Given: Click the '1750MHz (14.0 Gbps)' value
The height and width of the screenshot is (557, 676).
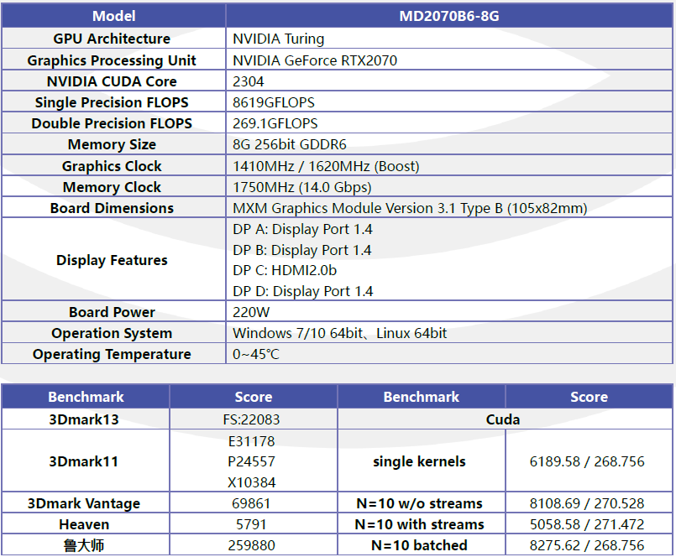Looking at the screenshot, I should [302, 187].
